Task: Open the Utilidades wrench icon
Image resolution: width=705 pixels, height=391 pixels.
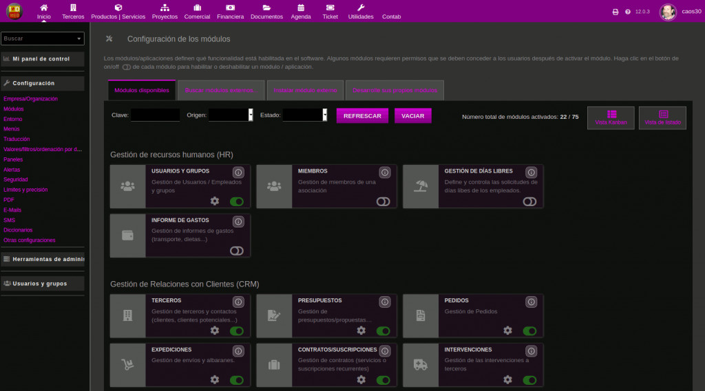Action: (x=361, y=8)
